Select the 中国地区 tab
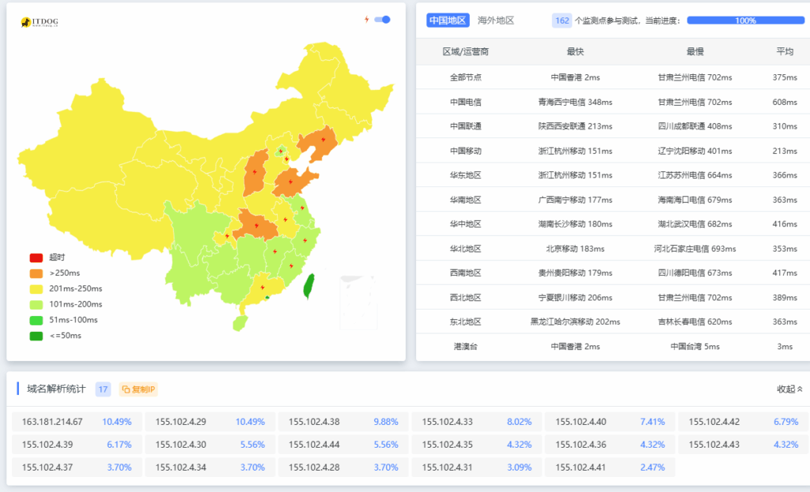 [449, 20]
